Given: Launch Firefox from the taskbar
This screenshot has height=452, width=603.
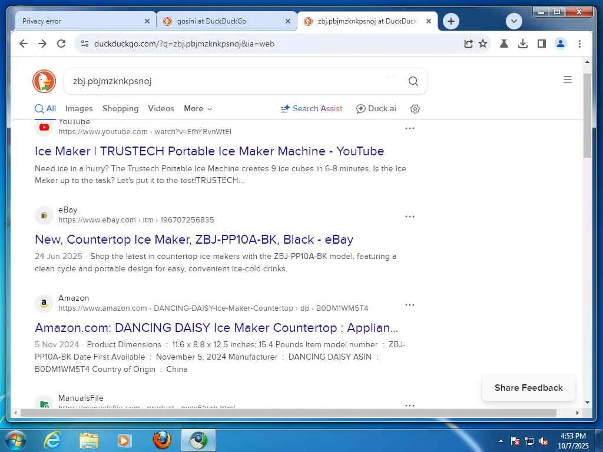Looking at the screenshot, I should tap(162, 440).
